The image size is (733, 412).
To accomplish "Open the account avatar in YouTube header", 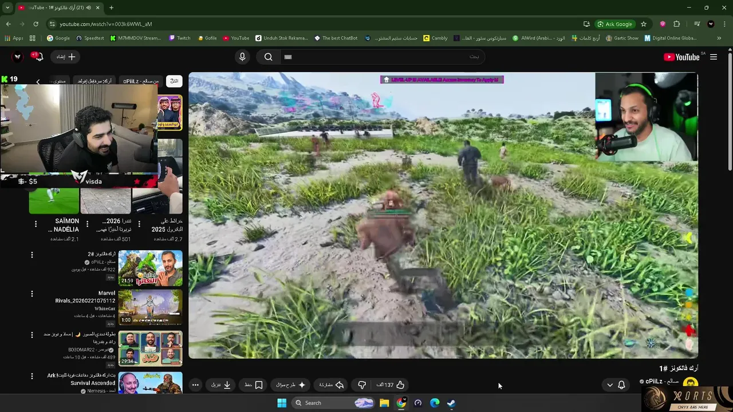I will click(x=18, y=57).
